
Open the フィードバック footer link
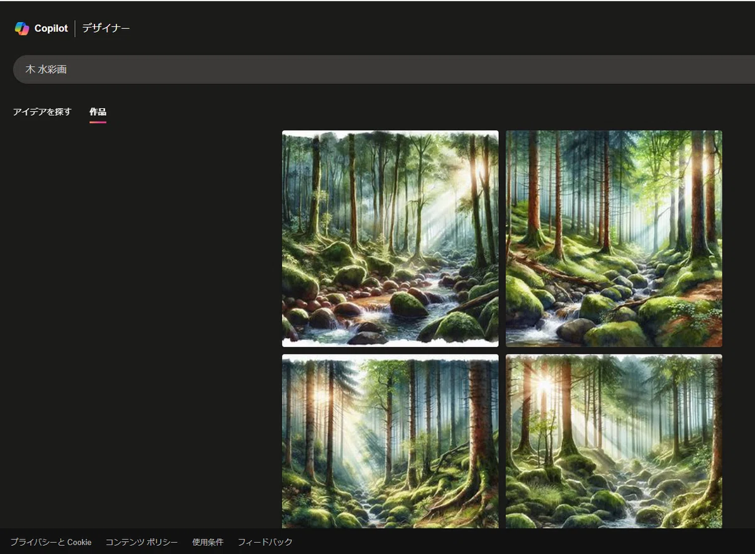[x=265, y=542]
